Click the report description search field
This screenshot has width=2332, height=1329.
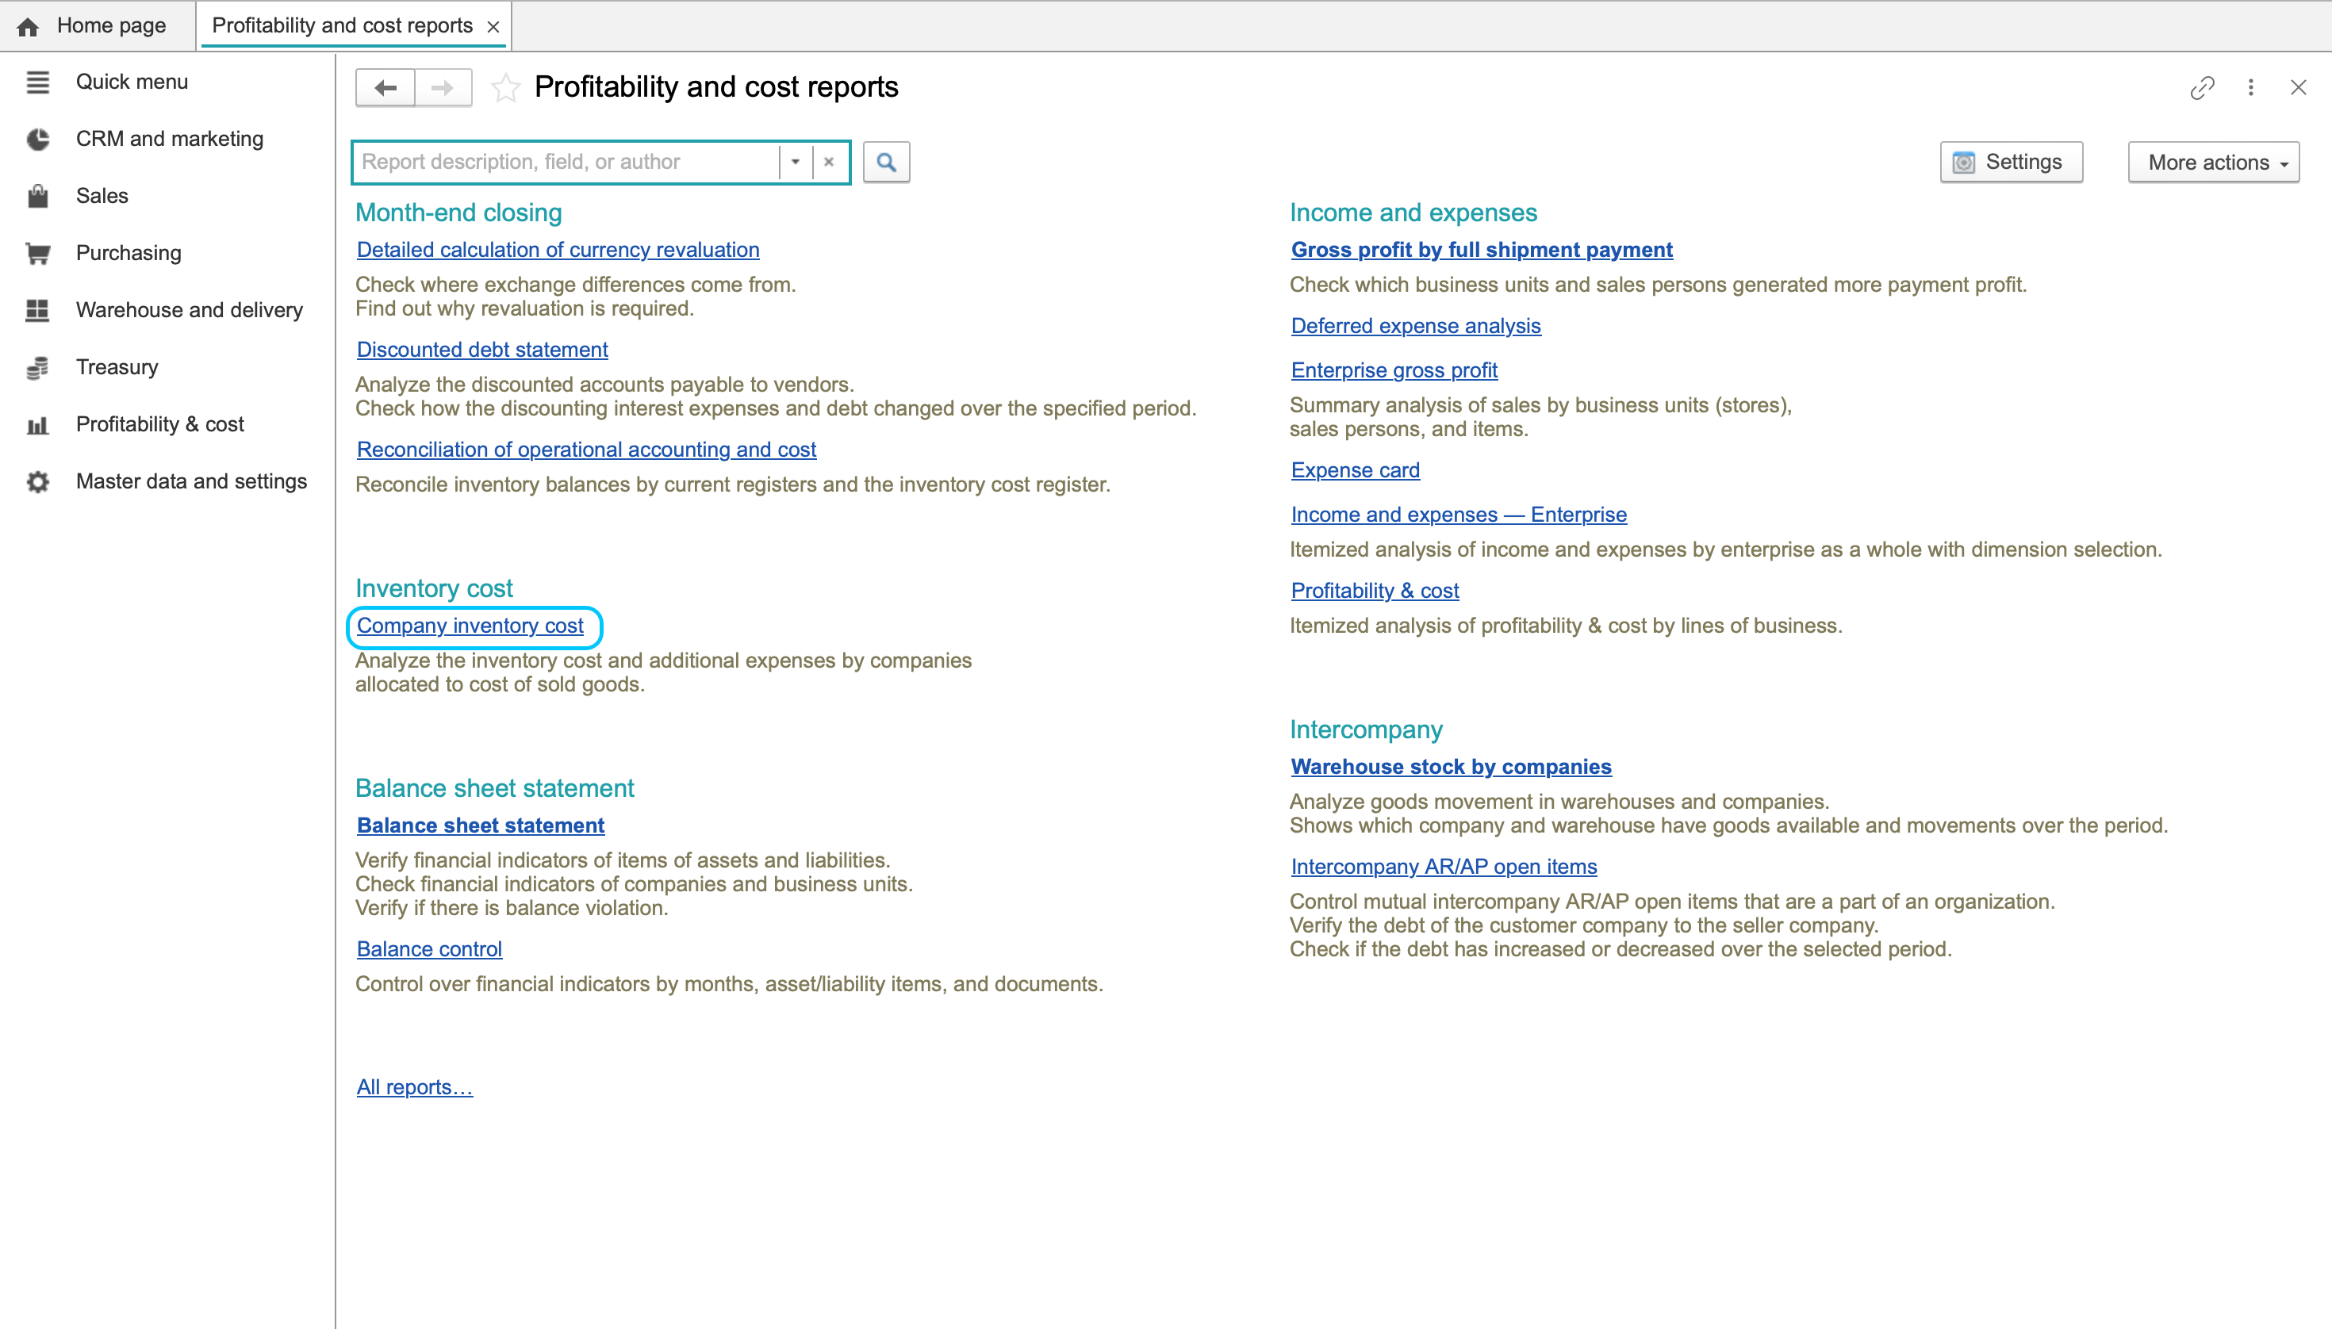click(566, 162)
